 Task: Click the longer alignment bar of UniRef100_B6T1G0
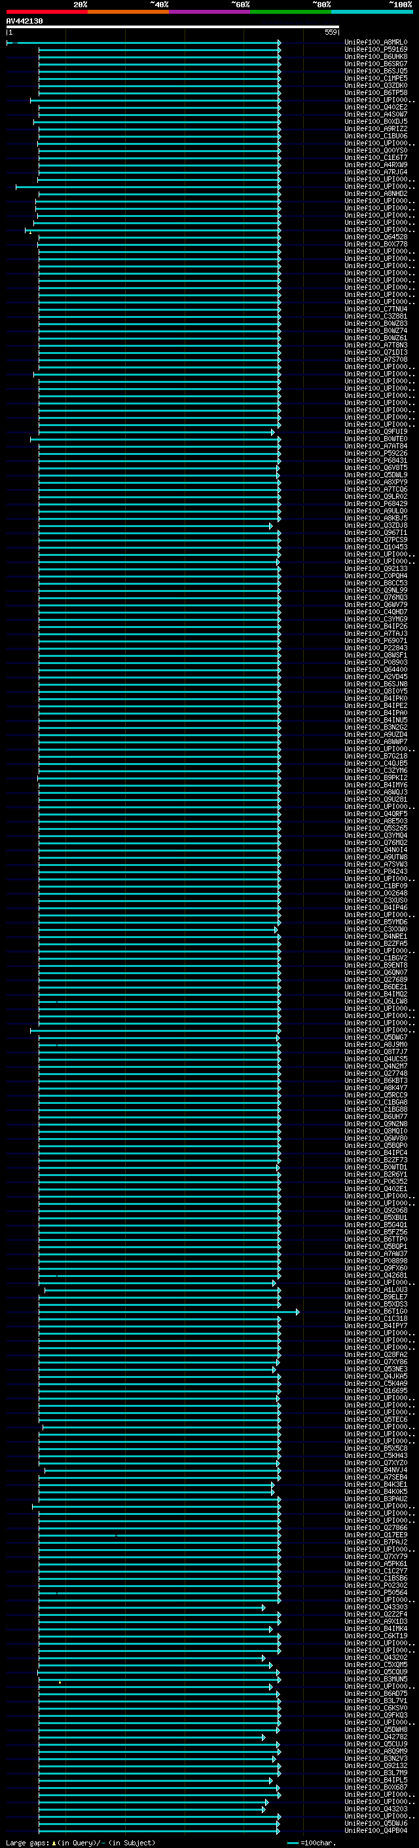point(169,1311)
